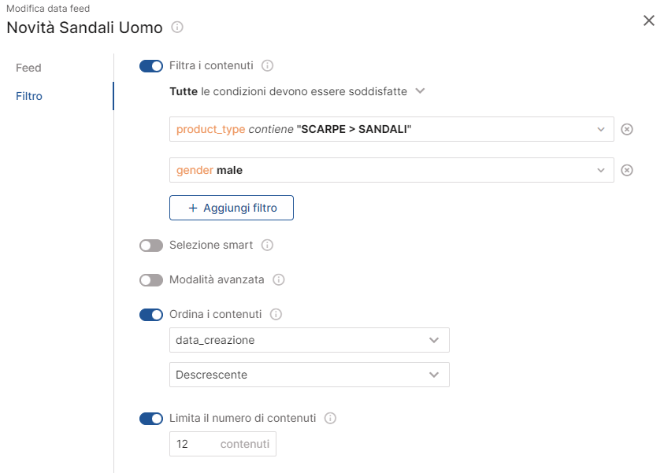The height and width of the screenshot is (473, 664).
Task: Click info icon next to Ordina i contenuti
Action: pos(276,314)
